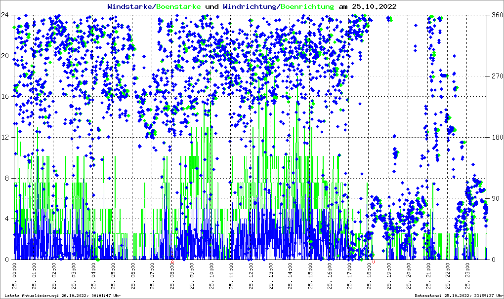Click the left axis label '16'
Viewport: 504px width, 299px height.
[5, 97]
